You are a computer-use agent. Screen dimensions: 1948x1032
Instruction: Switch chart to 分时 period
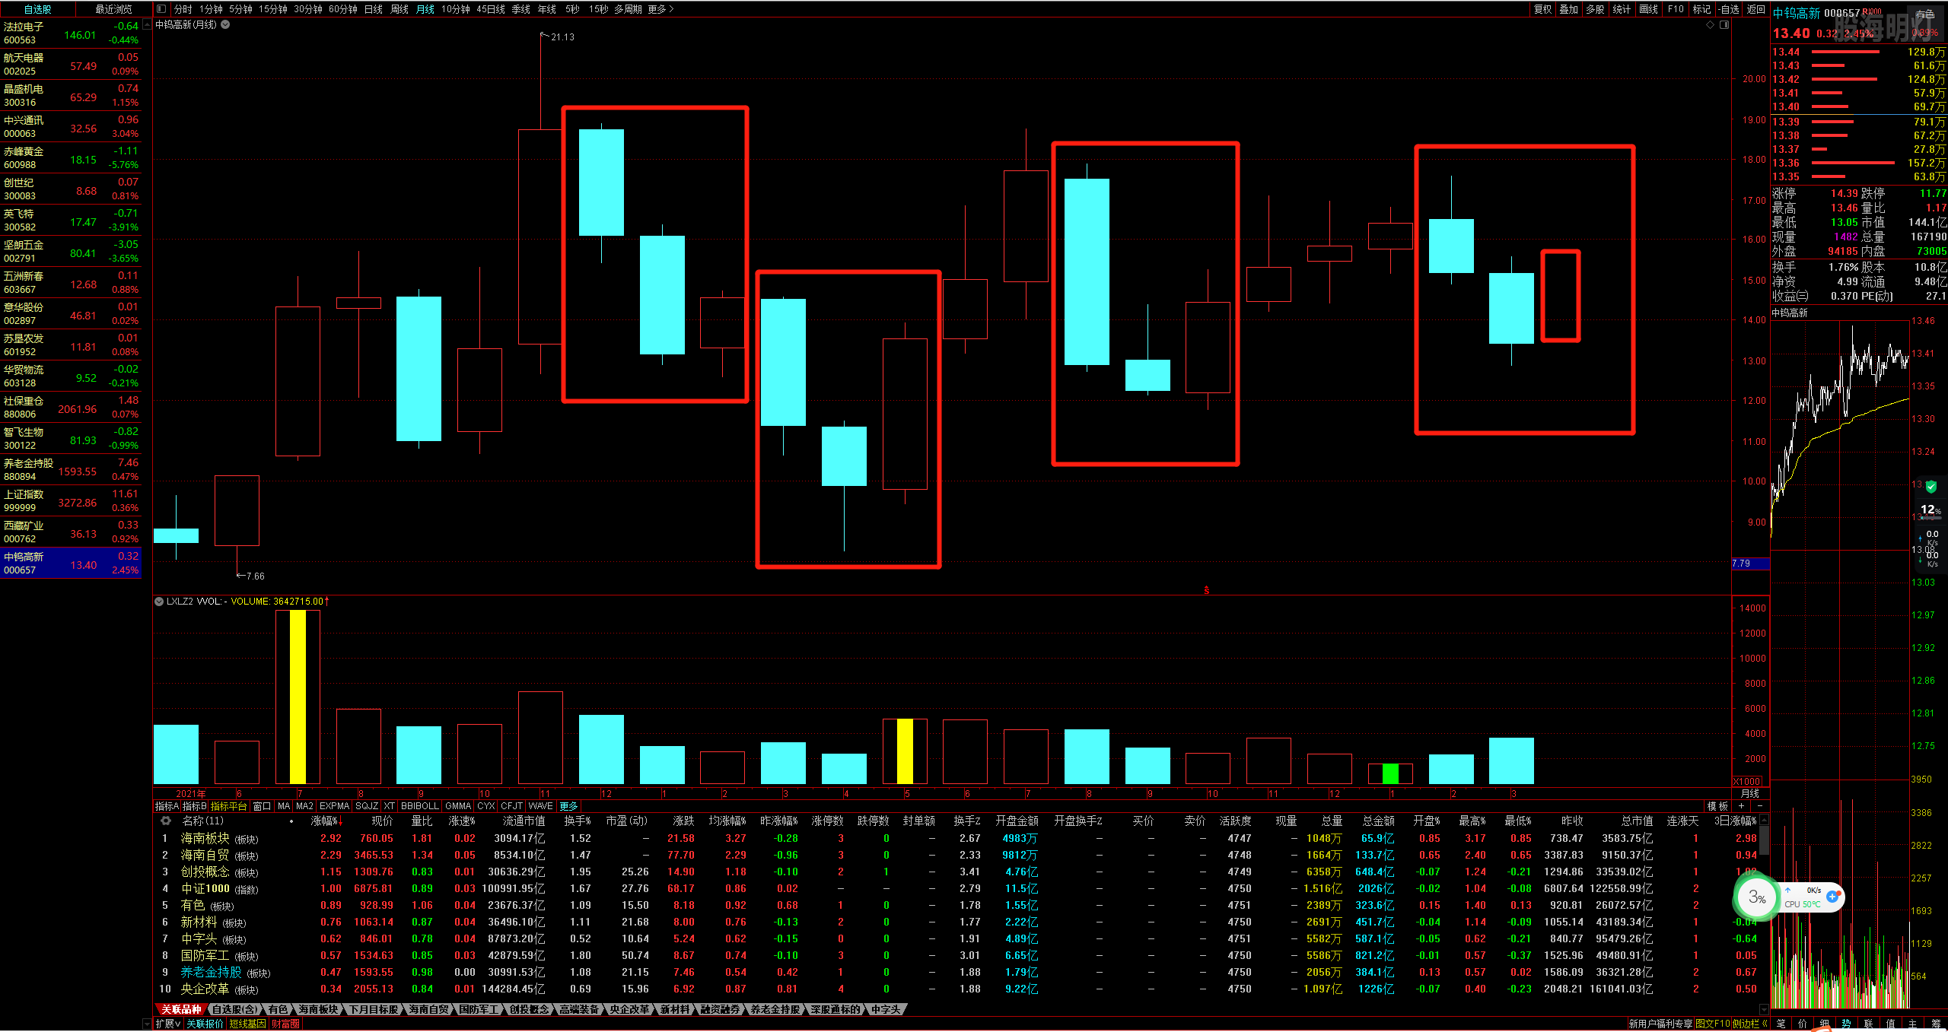pos(183,9)
